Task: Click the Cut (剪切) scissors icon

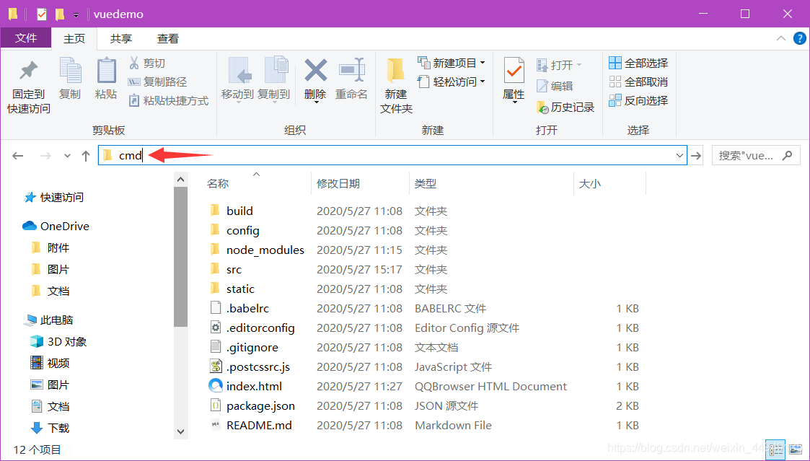Action: tap(134, 63)
